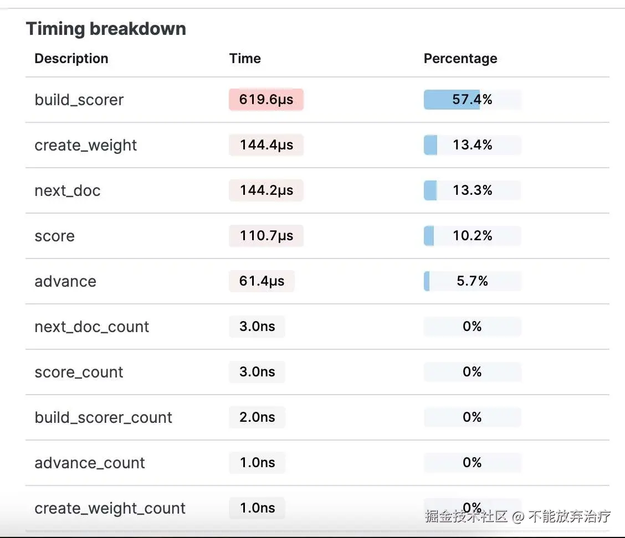Image resolution: width=625 pixels, height=538 pixels.
Task: Click the 61.4μs time badge
Action: 262,281
